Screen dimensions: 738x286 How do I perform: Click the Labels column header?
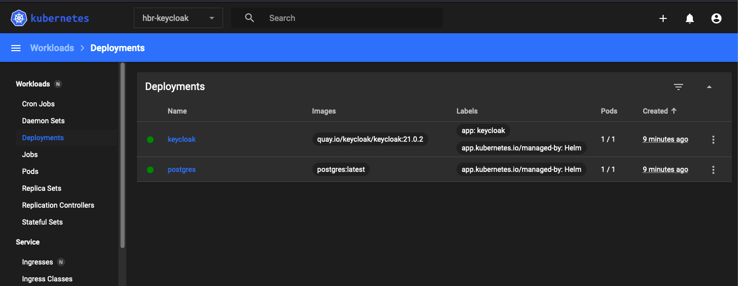point(467,111)
